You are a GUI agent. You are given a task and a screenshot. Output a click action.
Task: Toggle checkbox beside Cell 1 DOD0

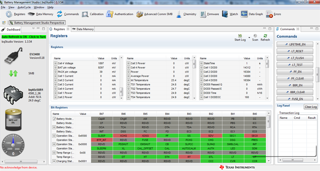click(201, 67)
